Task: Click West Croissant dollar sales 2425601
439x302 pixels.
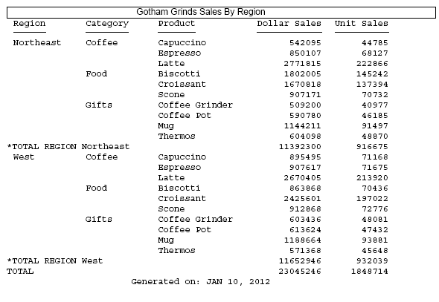Action: [302, 198]
